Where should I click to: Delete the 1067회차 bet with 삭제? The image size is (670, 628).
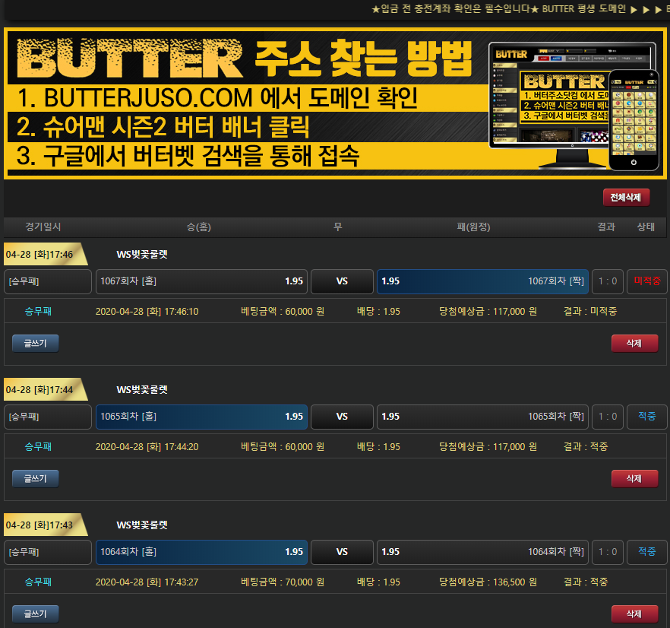pyautogui.click(x=634, y=344)
